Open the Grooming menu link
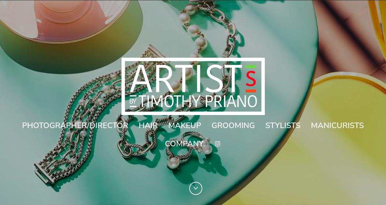The width and height of the screenshot is (386, 205). (233, 125)
